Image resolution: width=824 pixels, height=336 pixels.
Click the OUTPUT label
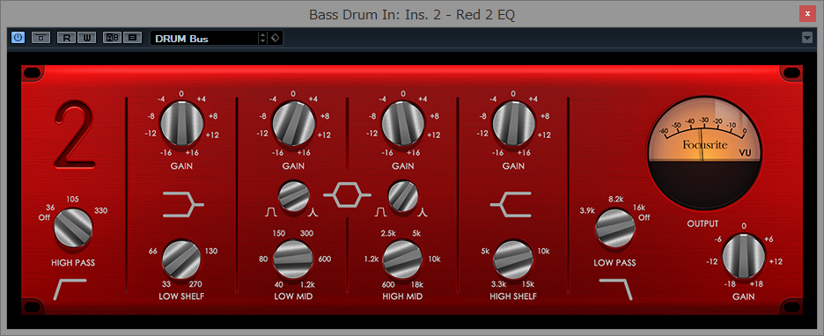coord(703,223)
